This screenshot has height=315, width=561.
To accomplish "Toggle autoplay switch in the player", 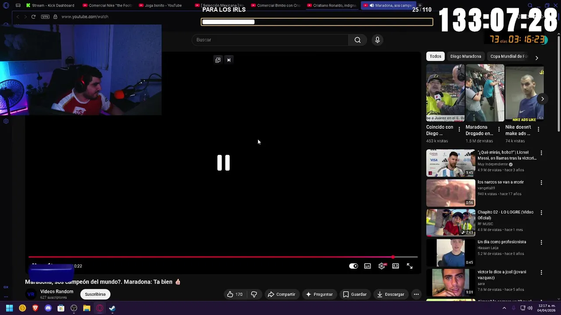I will tap(353, 266).
